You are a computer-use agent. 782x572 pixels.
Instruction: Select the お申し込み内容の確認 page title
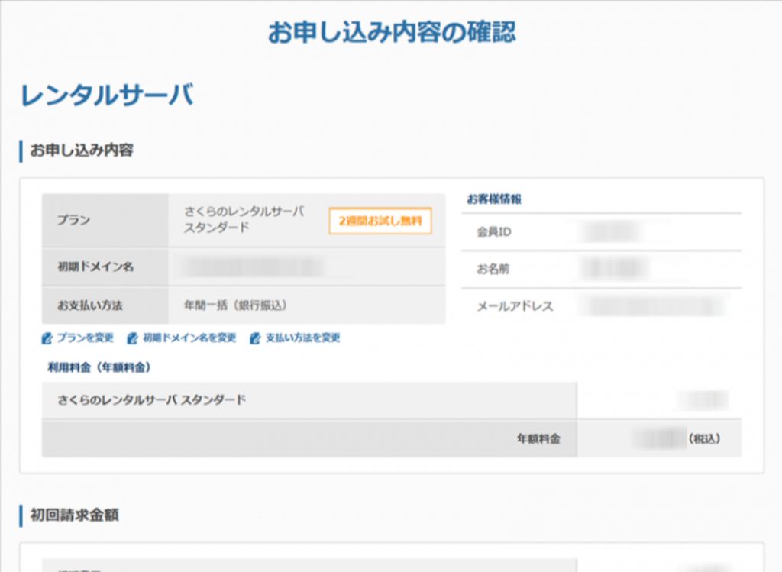[392, 33]
